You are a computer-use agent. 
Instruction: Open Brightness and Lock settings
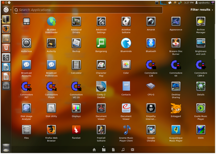pyautogui.click(x=201, y=43)
